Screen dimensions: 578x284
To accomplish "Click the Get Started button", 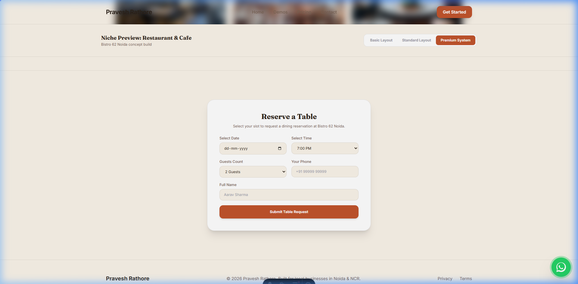I will [454, 12].
